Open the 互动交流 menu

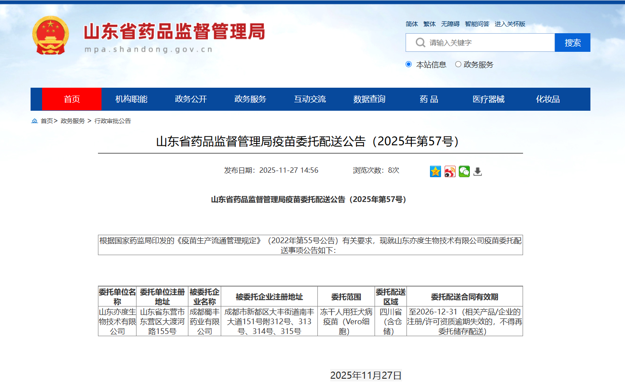309,99
